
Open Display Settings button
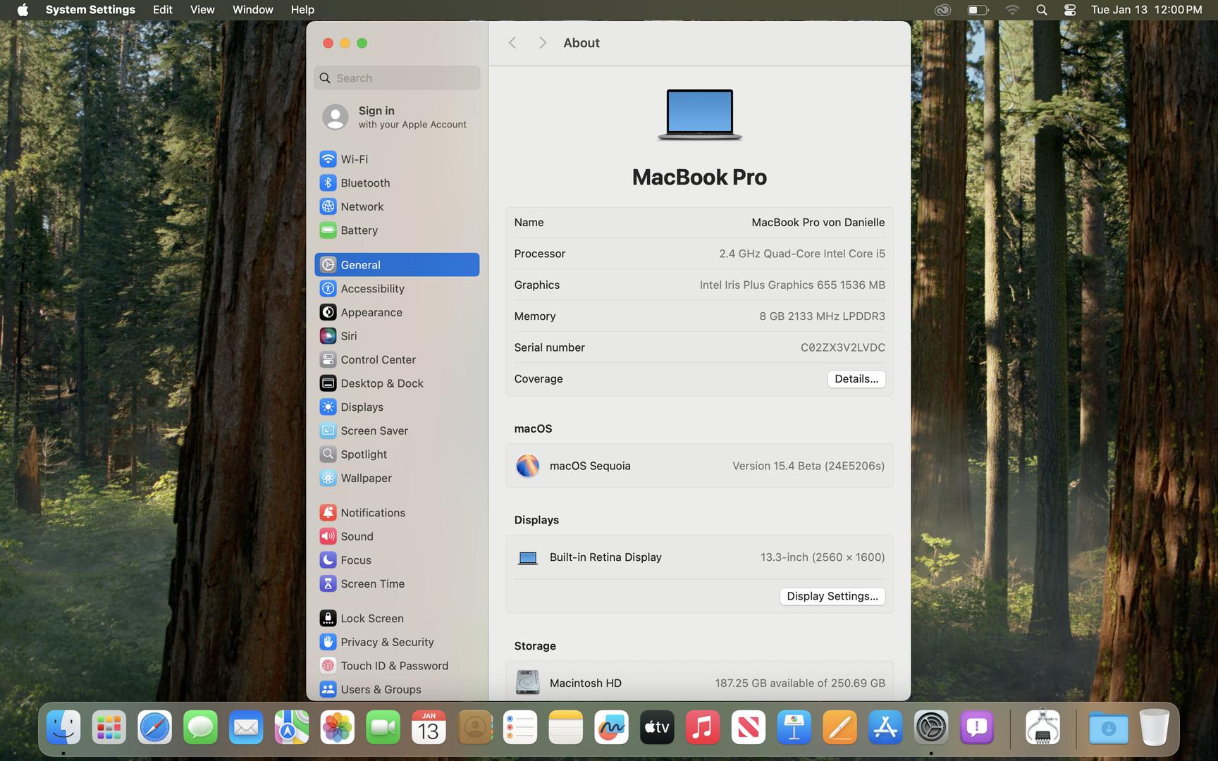click(832, 597)
